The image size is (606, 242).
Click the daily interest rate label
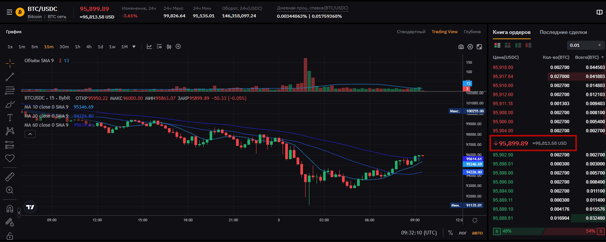click(x=312, y=8)
